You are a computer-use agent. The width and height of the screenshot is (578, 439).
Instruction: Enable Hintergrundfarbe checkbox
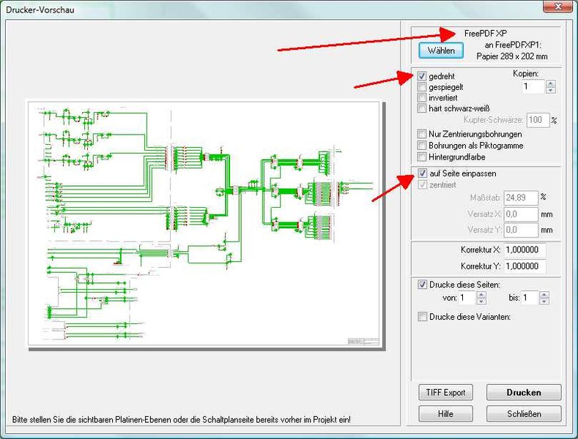click(422, 157)
